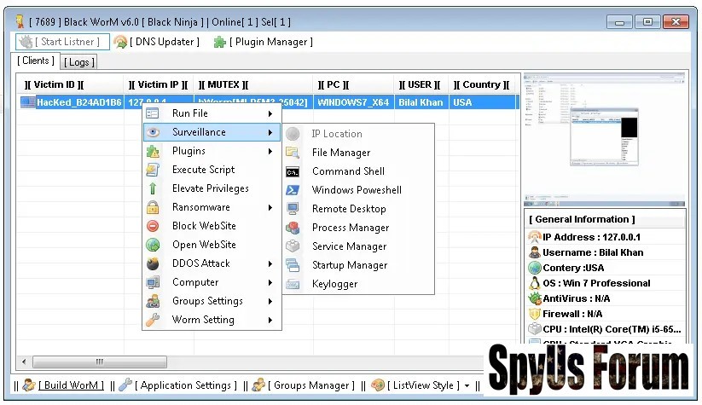Image resolution: width=702 pixels, height=405 pixels.
Task: Open Process Manager from the submenu
Action: [x=350, y=228]
